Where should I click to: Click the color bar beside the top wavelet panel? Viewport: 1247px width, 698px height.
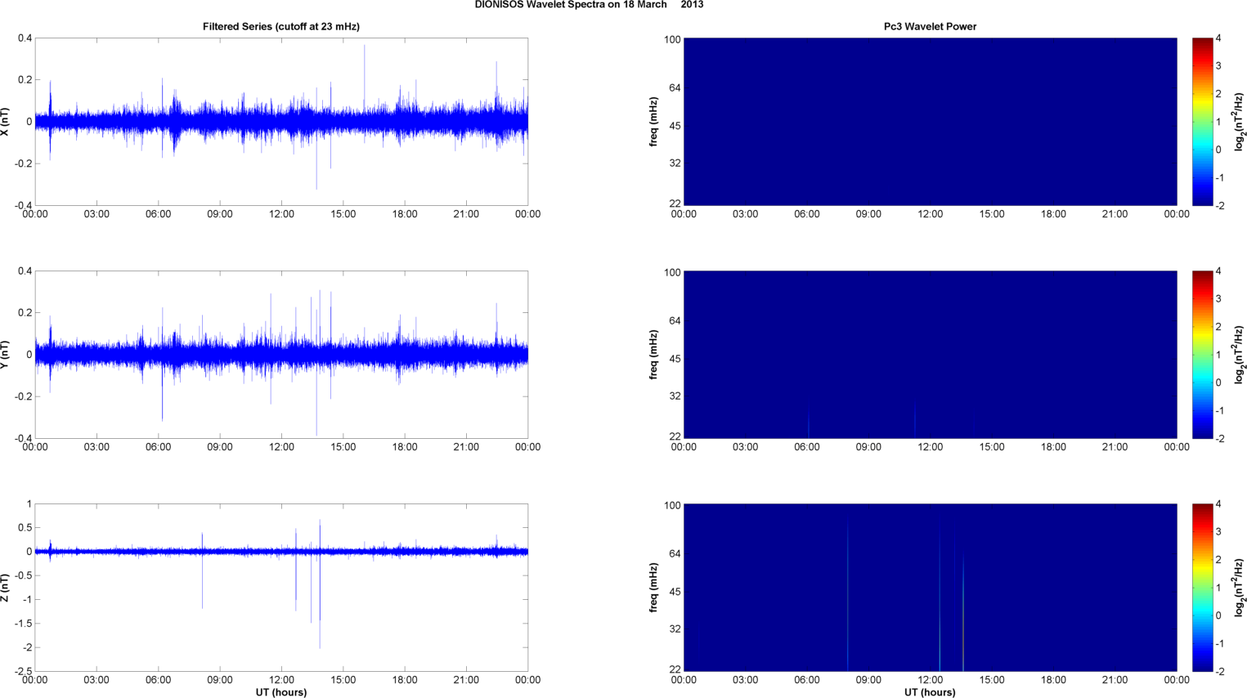point(1202,122)
